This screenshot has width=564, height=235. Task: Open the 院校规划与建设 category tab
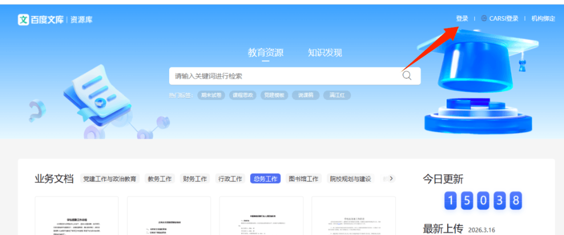[350, 179]
